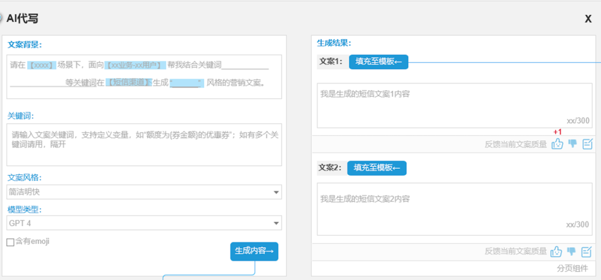Enable the 含有emoji checkbox
This screenshot has width=601, height=280.
(x=11, y=242)
